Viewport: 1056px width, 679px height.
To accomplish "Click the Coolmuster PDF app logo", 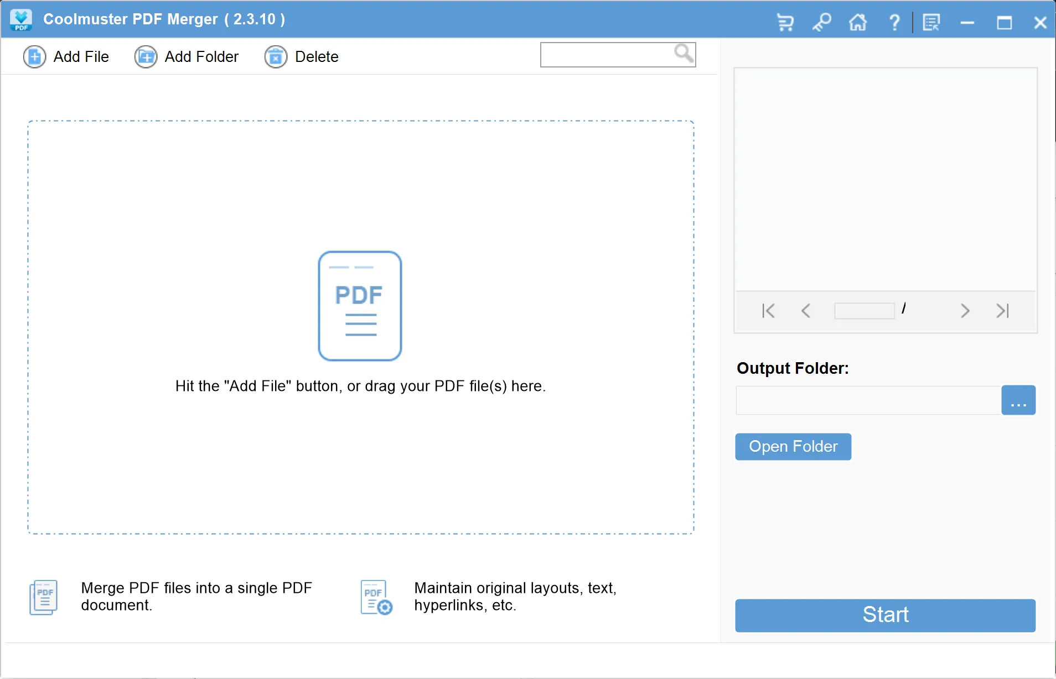I will pos(21,19).
